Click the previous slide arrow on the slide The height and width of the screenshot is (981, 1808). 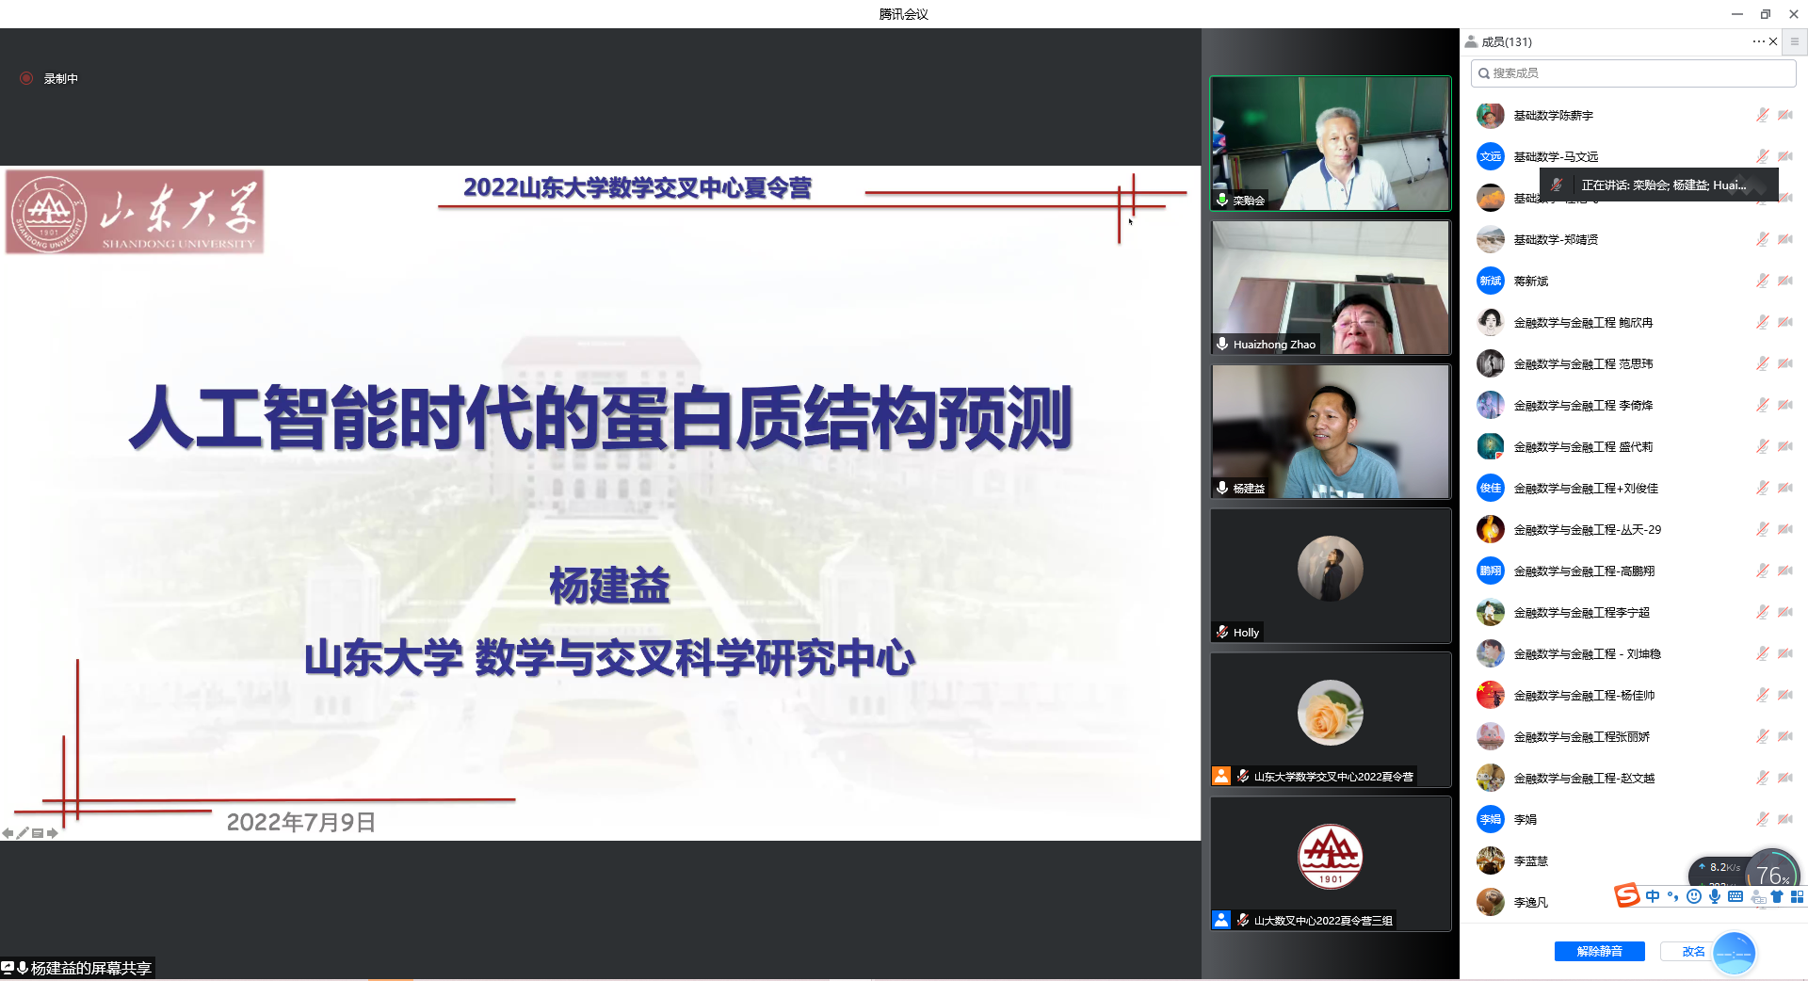[8, 833]
